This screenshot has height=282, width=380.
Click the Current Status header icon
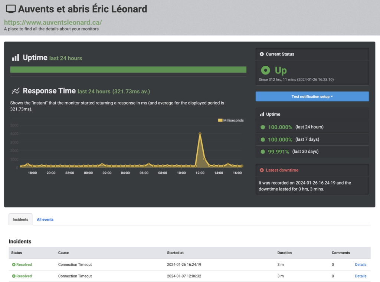[262, 54]
